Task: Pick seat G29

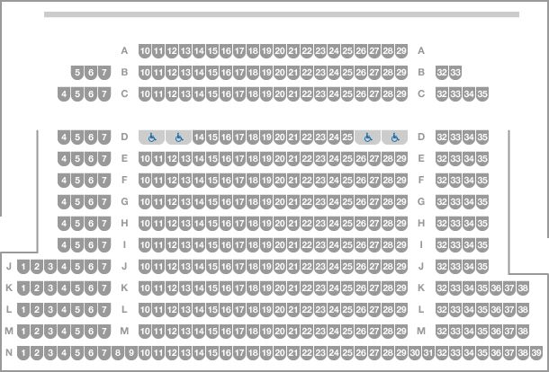Action: tap(401, 202)
